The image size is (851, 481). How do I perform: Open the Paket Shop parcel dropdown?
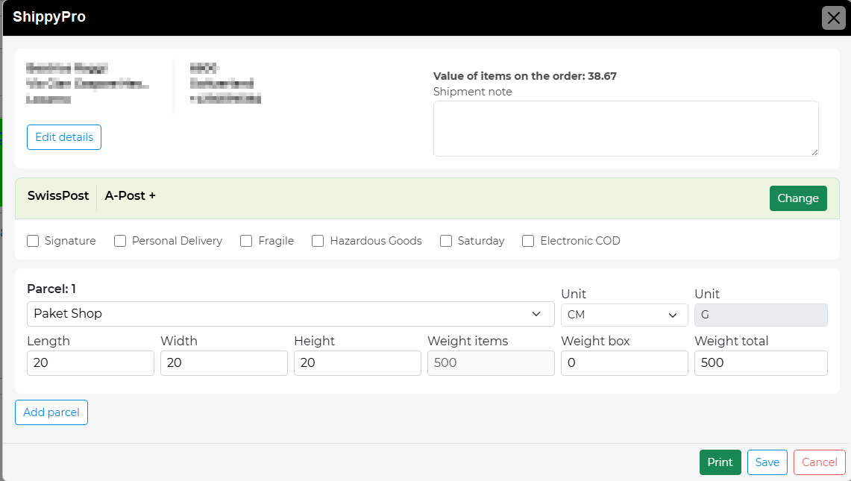290,314
